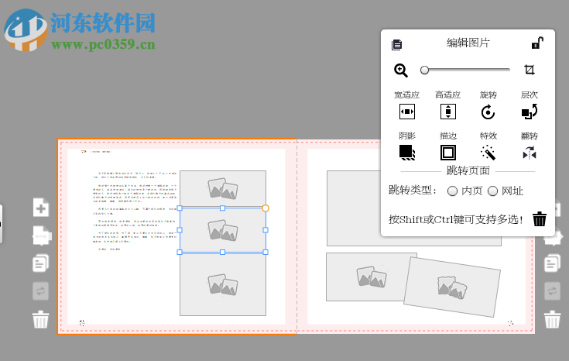Apply width fit (宽适应) icon

click(x=406, y=112)
